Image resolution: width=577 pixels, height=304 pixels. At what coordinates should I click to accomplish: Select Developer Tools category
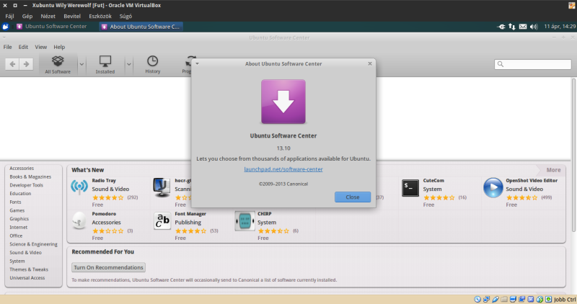click(27, 185)
